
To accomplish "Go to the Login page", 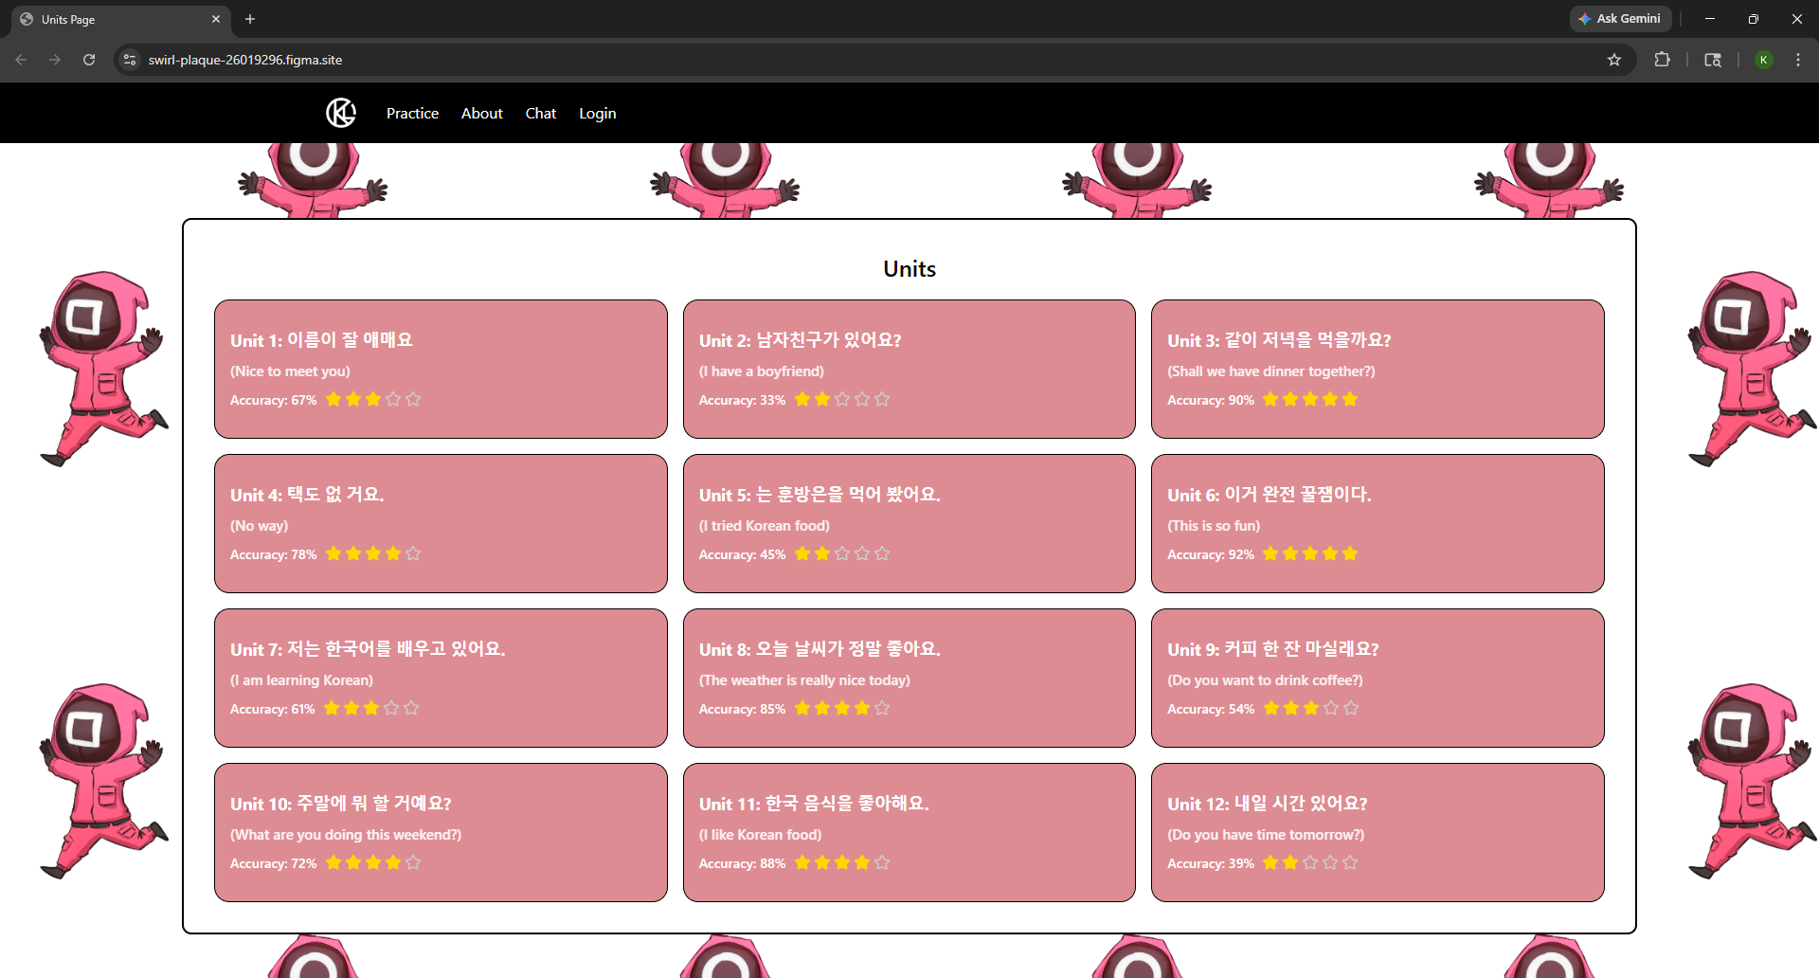I will point(597,113).
